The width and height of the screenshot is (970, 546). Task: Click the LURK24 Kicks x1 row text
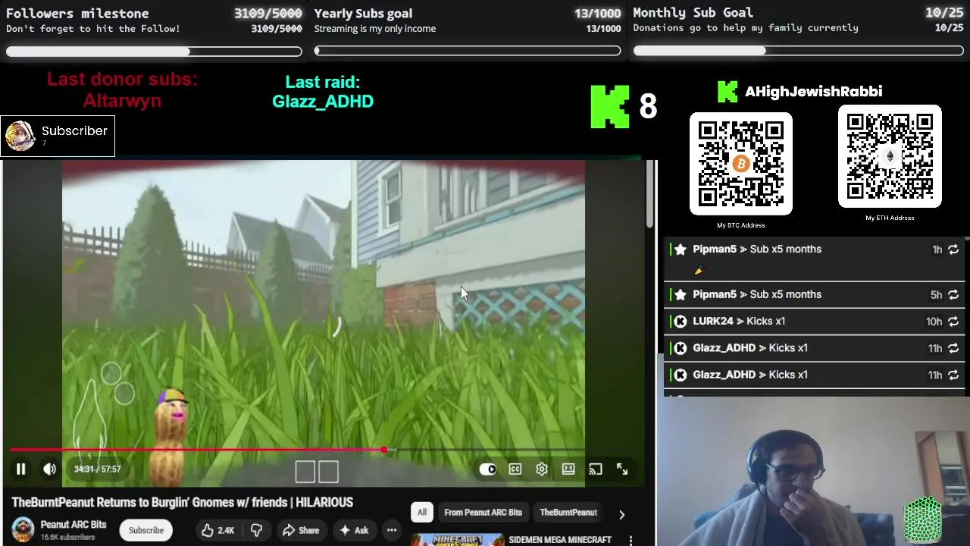[739, 322]
